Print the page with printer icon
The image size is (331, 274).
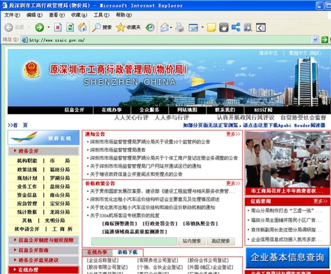180,27
